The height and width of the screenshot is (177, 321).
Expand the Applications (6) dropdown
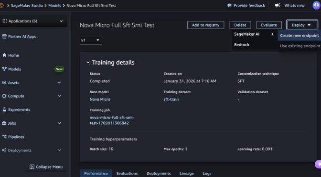[33, 21]
